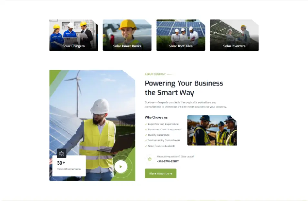Viewport: 308px width, 201px height.
Task: Click the About Company label
Action: (155, 74)
